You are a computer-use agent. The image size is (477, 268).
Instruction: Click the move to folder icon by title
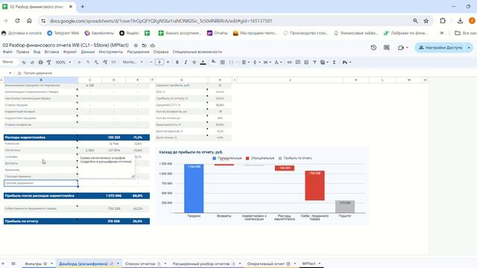click(144, 45)
